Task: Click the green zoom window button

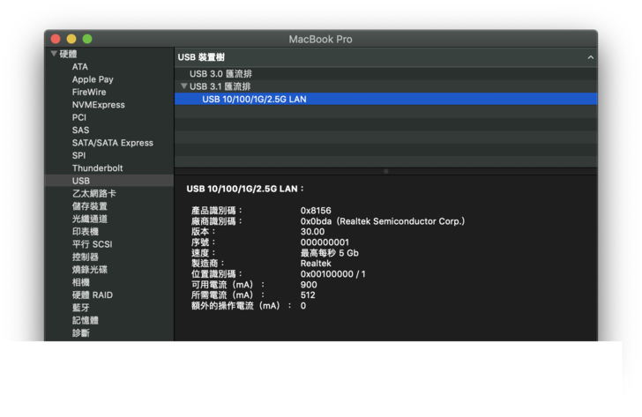Action: coord(87,39)
